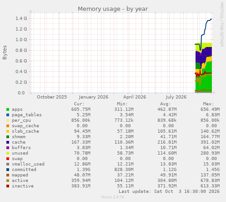Screen dimensions: 226x202
Task: Click the swap_cache orange legend swatch
Action: coord(8,126)
